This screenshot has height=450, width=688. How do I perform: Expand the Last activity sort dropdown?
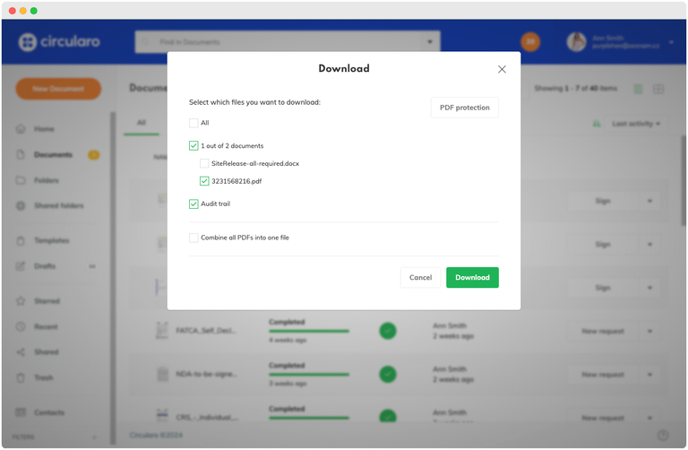(x=635, y=124)
